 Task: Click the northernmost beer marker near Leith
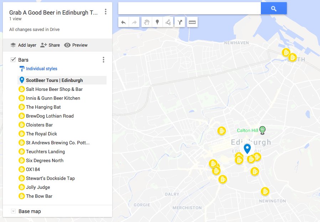point(286,52)
